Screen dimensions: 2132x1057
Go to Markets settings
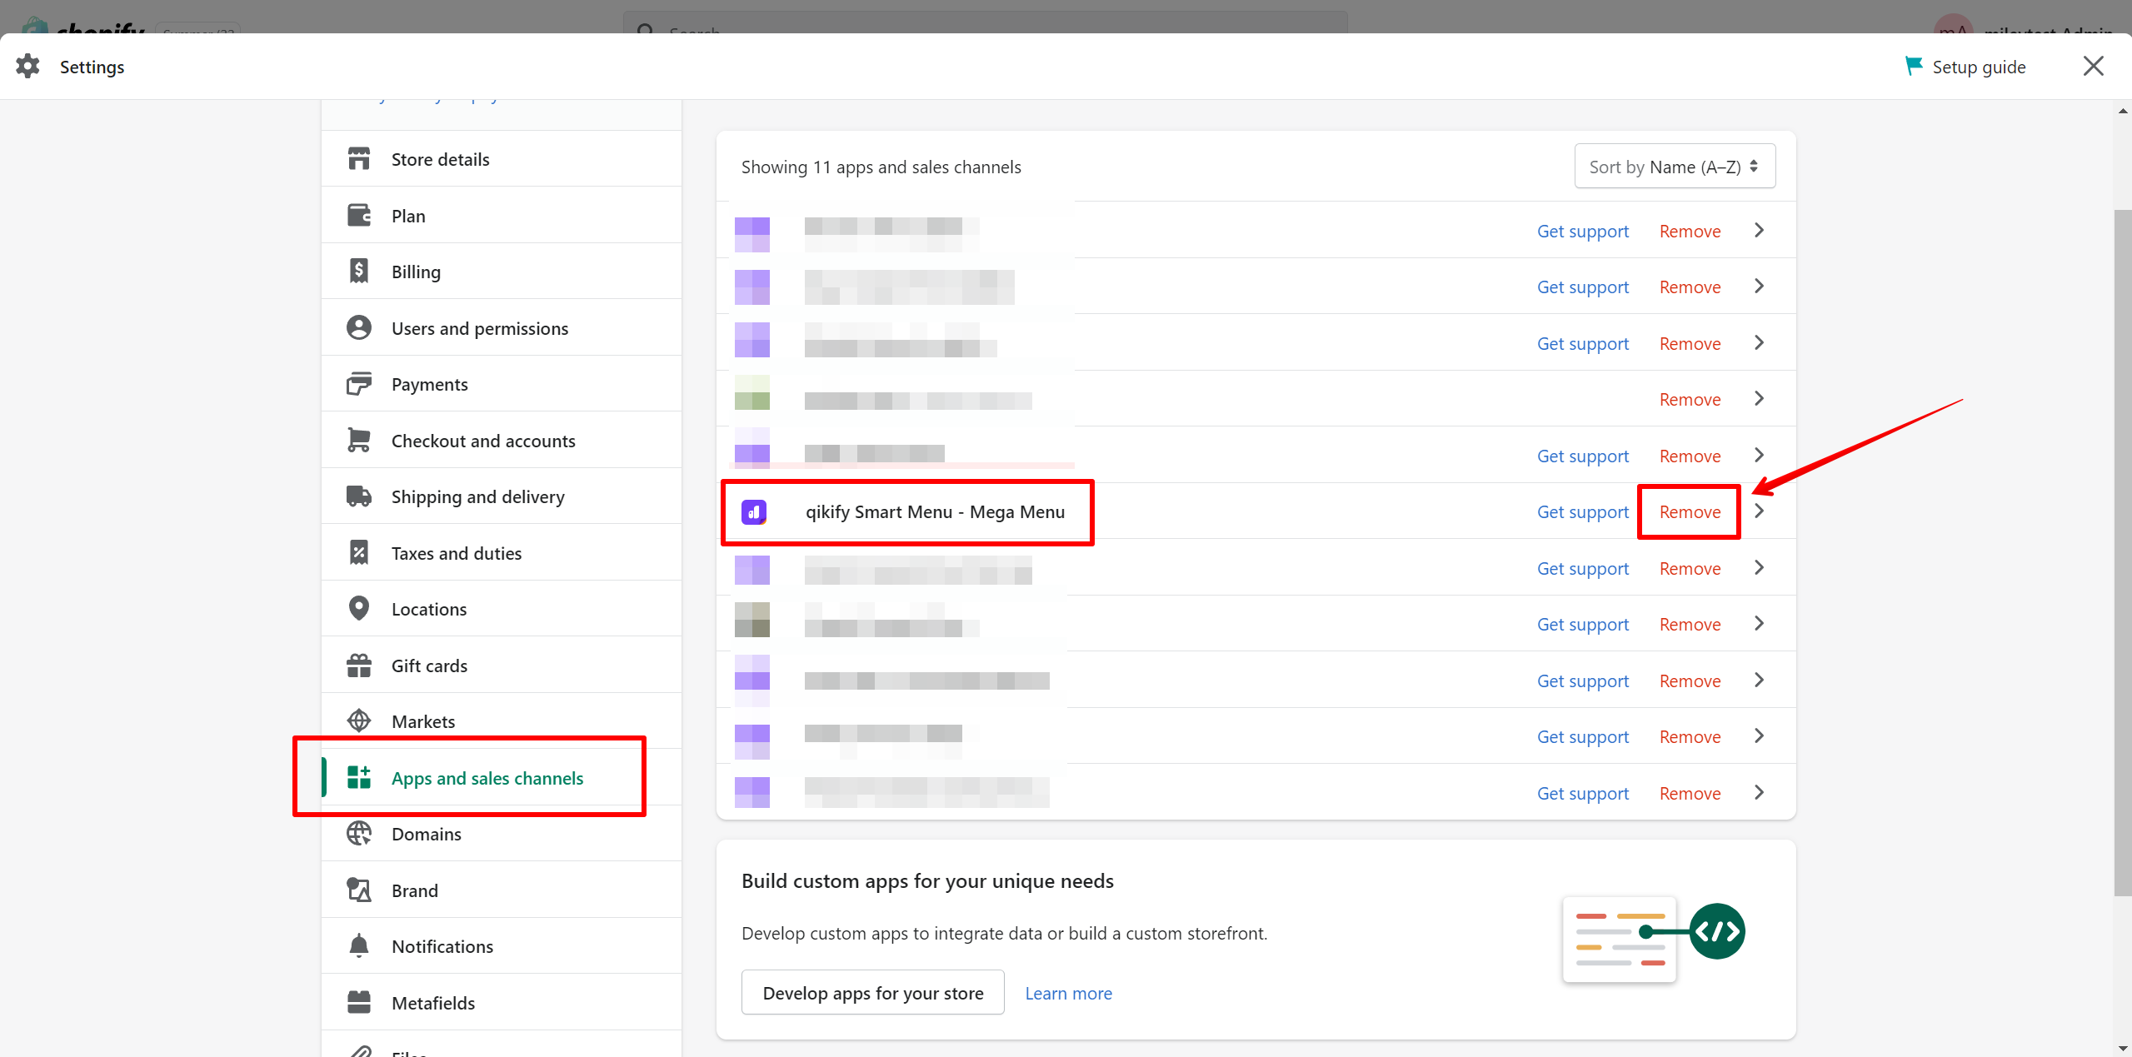coord(502,721)
